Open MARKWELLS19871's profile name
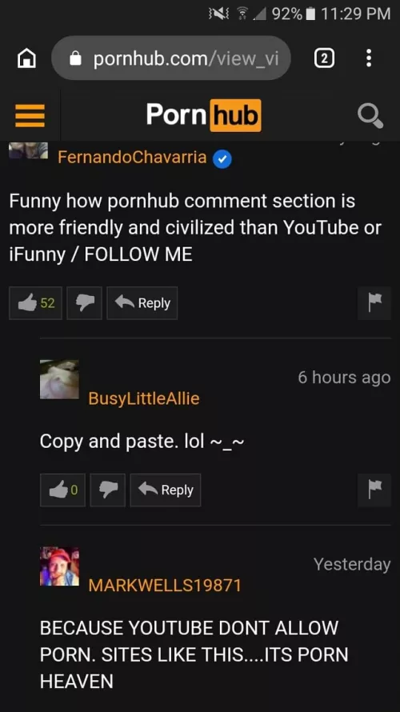This screenshot has height=712, width=400. (x=165, y=586)
